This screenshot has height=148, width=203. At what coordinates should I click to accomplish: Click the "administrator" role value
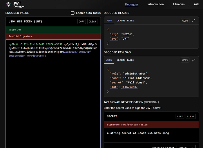[135, 73]
